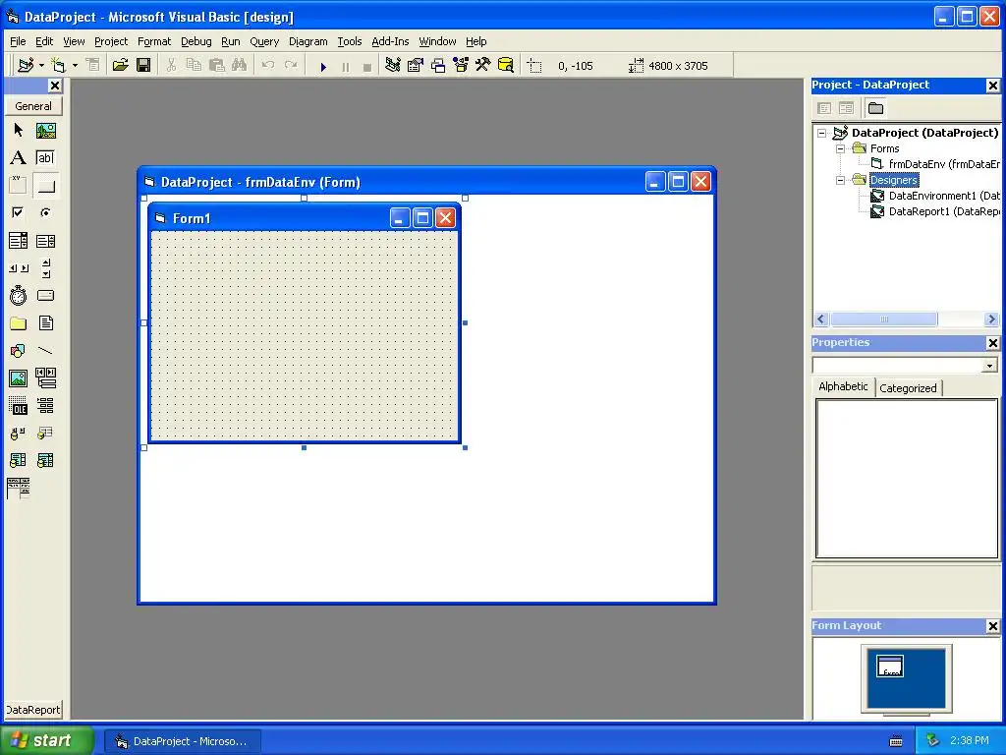Open the Project menu

click(x=111, y=41)
